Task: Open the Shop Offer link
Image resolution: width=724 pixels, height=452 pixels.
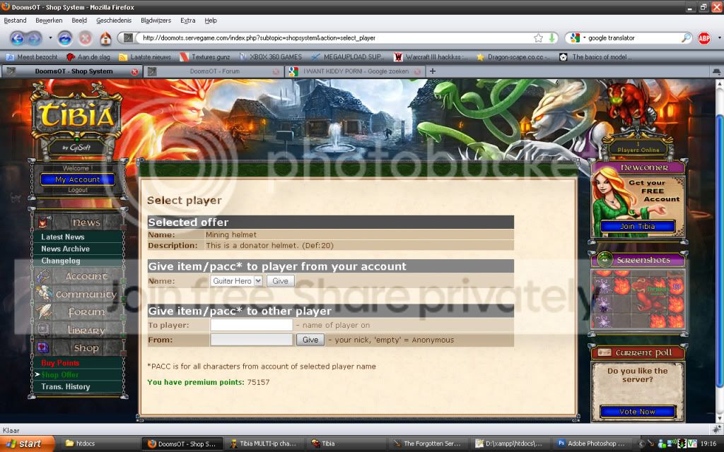Action: point(60,374)
